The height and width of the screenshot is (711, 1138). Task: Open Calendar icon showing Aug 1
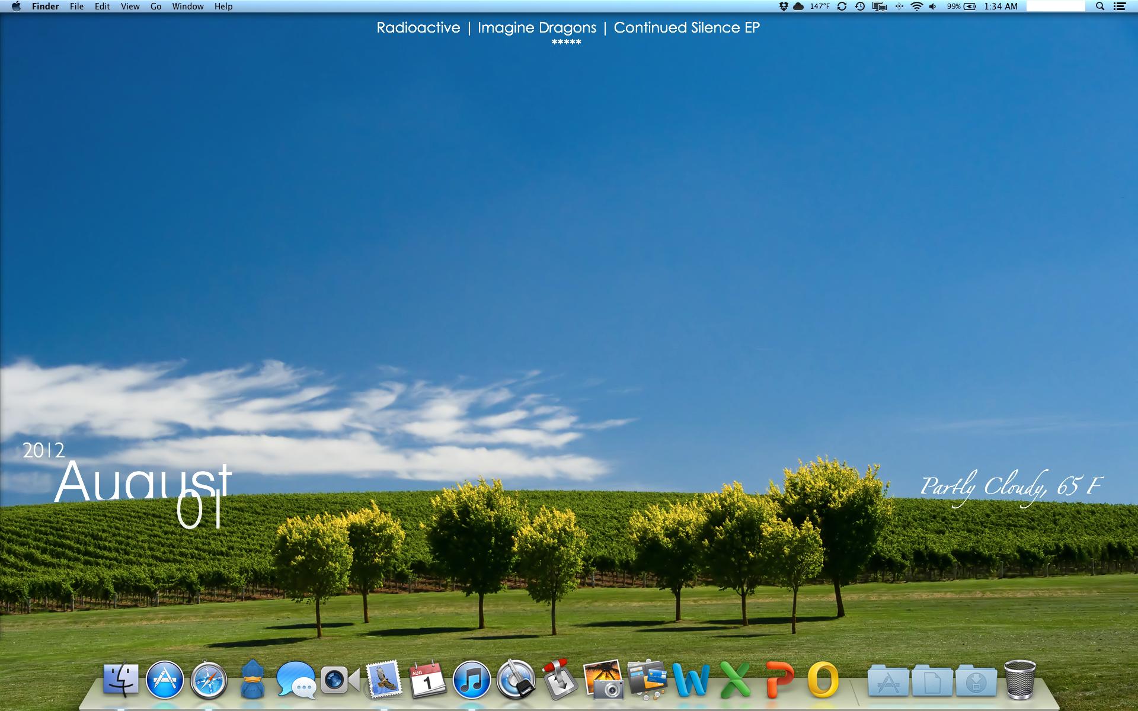click(427, 680)
